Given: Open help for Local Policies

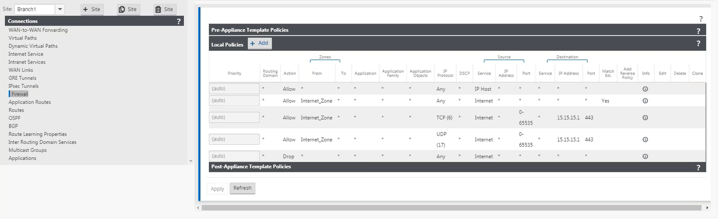Looking at the screenshot, I should point(698,43).
